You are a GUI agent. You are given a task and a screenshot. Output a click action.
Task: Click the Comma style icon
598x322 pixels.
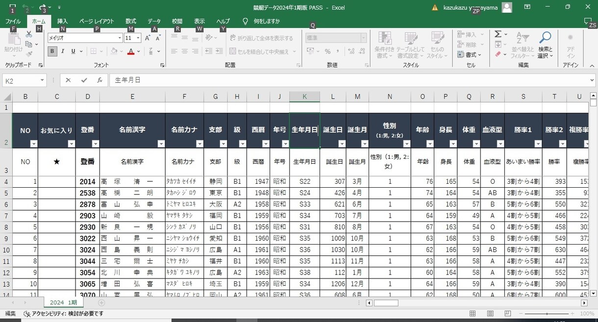[339, 51]
